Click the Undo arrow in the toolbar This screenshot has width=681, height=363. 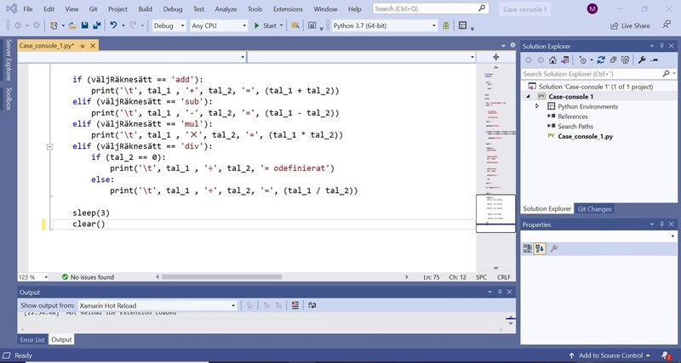(x=114, y=26)
